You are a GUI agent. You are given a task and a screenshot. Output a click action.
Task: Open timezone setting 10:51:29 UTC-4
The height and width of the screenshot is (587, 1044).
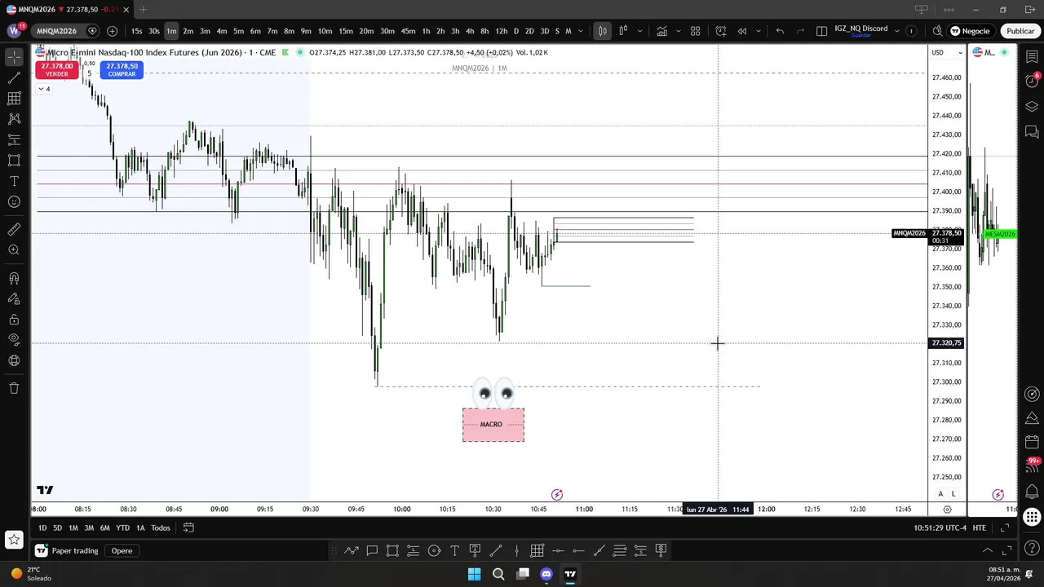(x=940, y=527)
